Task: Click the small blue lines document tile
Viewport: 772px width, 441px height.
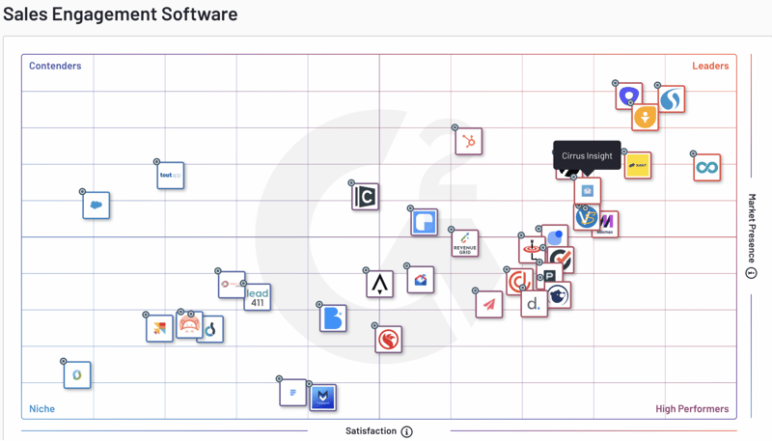Action: pos(293,393)
